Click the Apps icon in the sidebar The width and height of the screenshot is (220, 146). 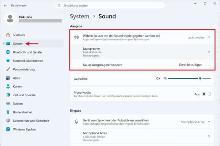coord(8,78)
